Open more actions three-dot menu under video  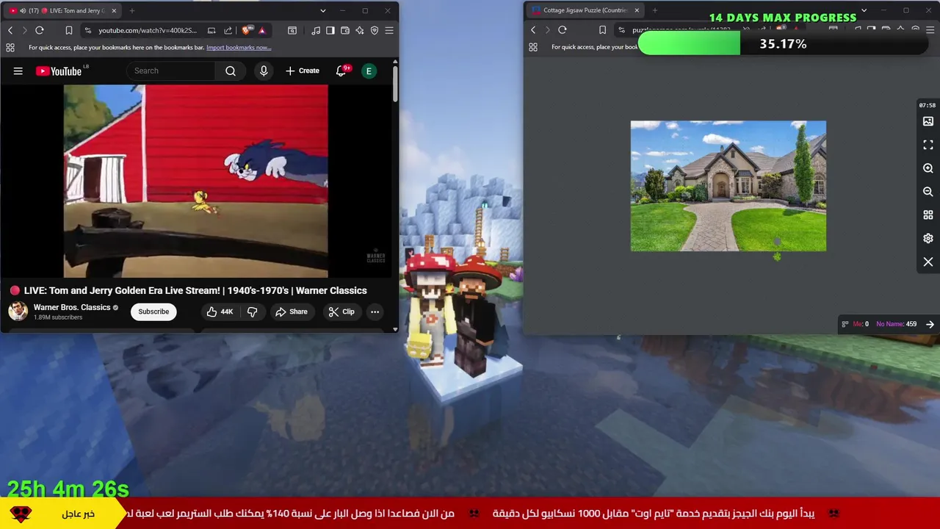[x=375, y=312]
